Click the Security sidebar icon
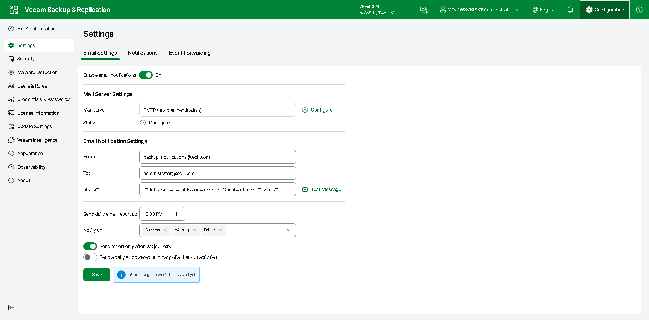The image size is (649, 320). 11,59
